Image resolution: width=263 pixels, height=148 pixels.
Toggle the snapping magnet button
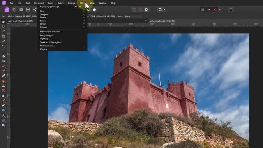click(215, 10)
